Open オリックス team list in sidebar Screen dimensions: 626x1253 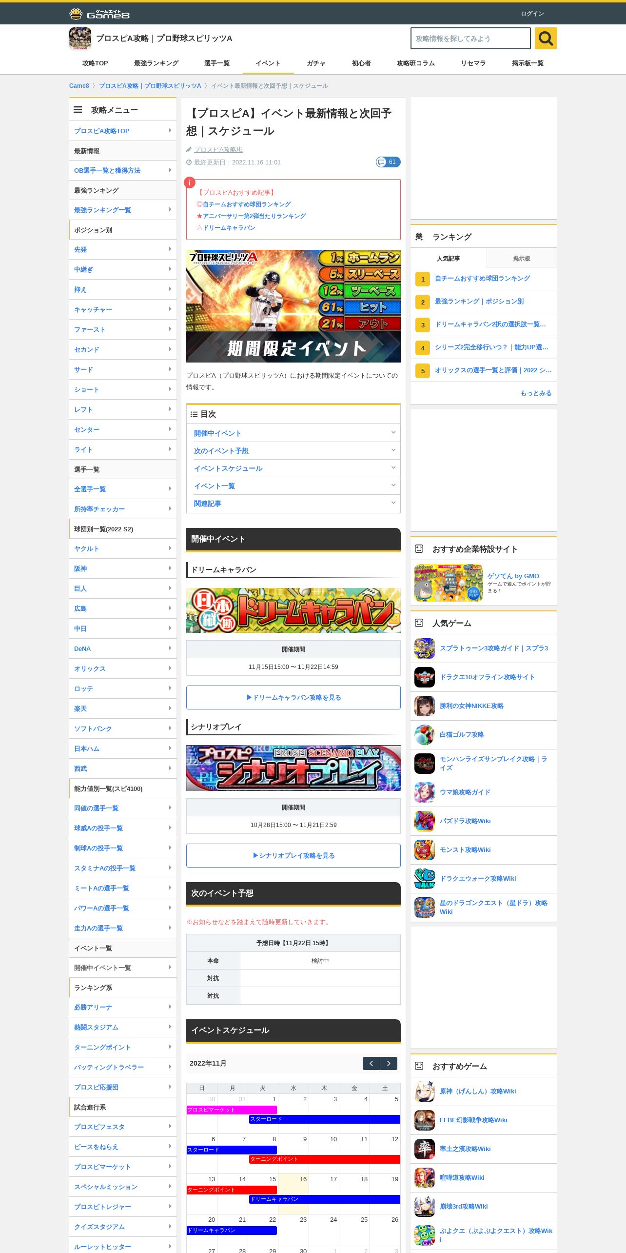(x=123, y=668)
